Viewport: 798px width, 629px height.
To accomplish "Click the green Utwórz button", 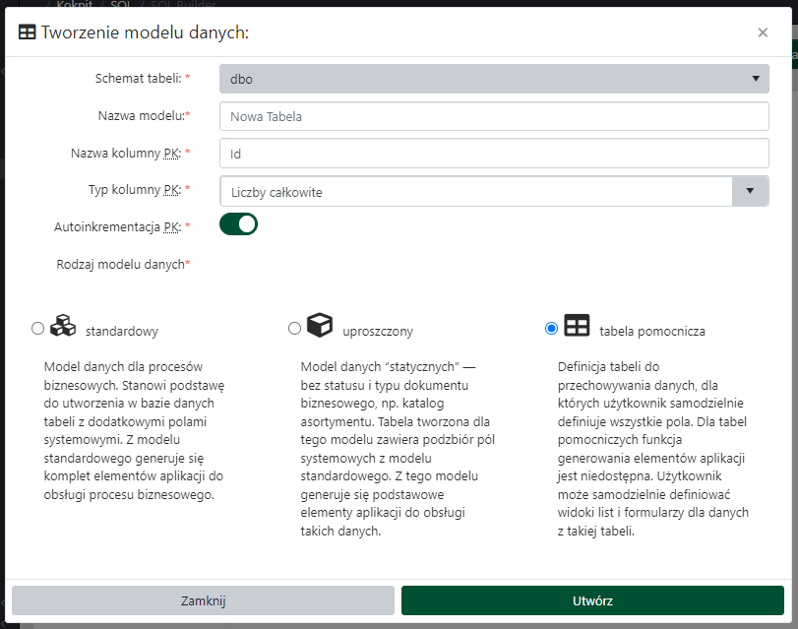I will click(592, 600).
